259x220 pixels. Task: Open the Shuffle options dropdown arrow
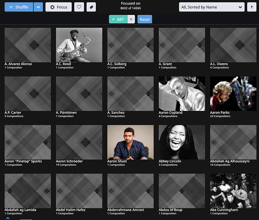[x=38, y=7]
